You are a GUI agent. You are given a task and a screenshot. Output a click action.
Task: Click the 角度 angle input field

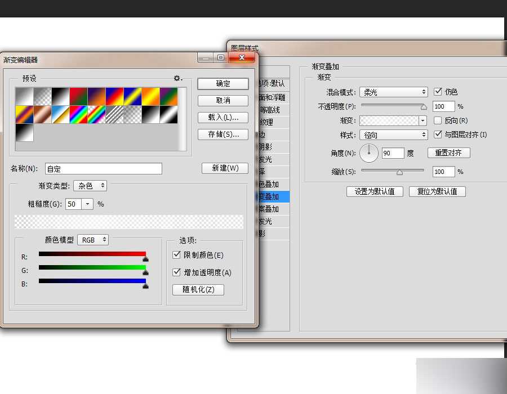[393, 153]
